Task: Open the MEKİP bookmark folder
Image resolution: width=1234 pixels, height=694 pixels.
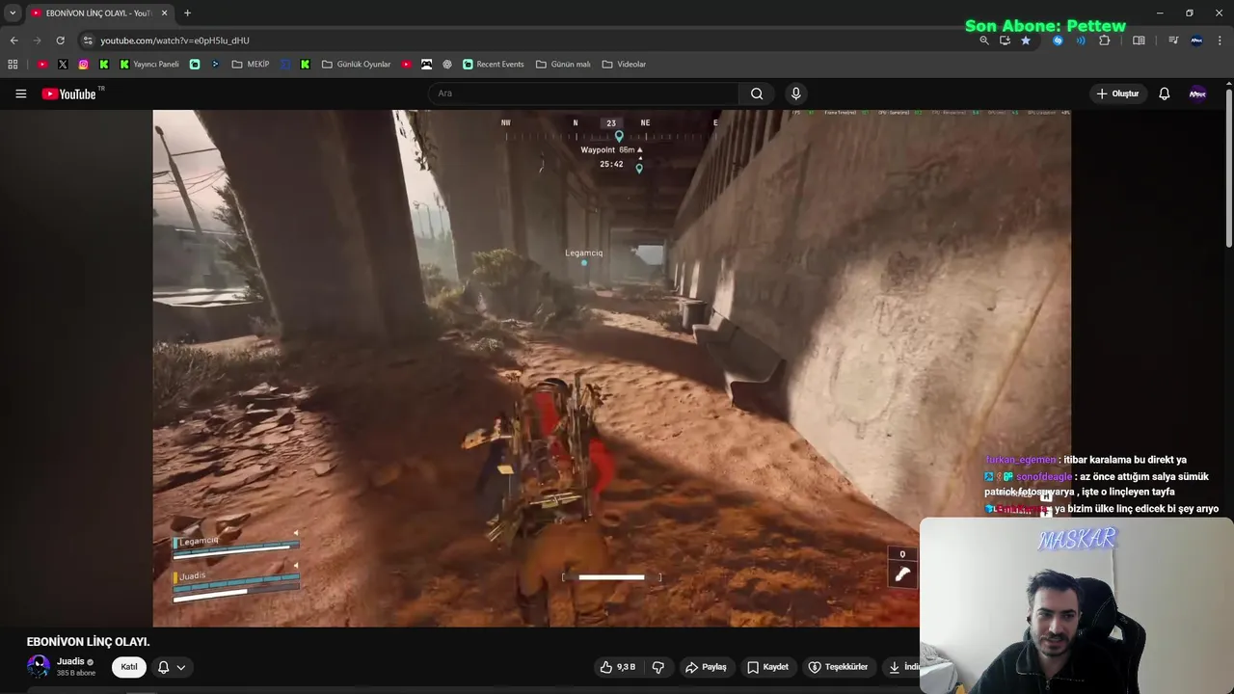Action: 251,65
